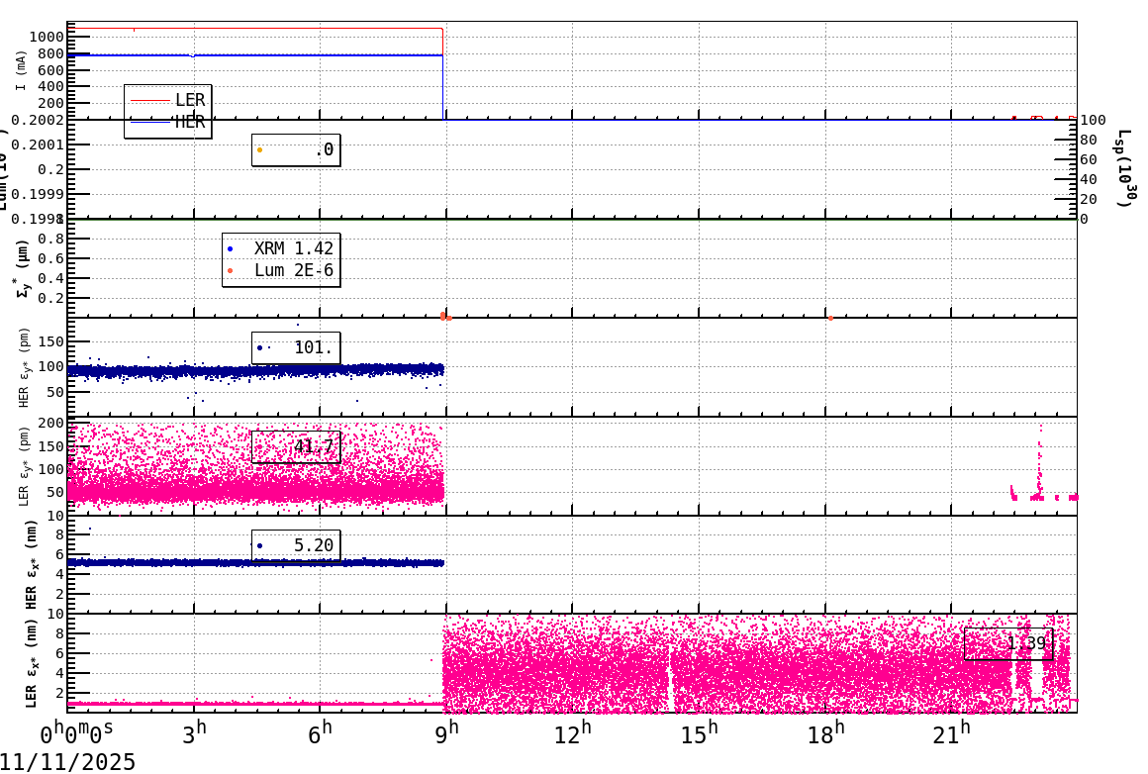The height and width of the screenshot is (774, 1148).
Task: Click the 60 tick on the right Lsp axis
Action: pos(1089,159)
